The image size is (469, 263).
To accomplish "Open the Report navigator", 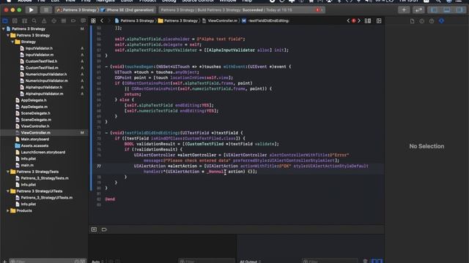I will 83,21.
